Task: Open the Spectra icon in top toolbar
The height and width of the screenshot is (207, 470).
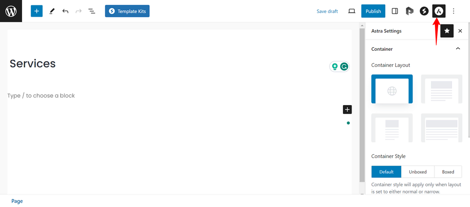Action: [x=424, y=11]
